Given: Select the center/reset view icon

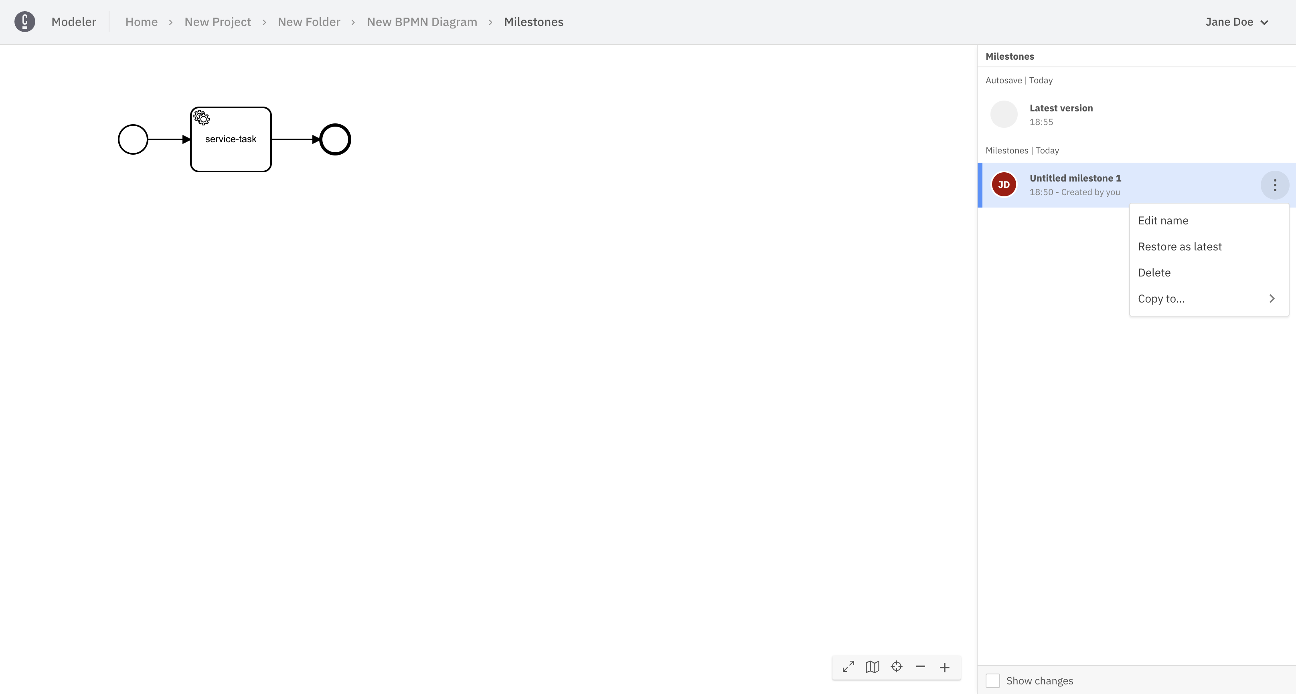Looking at the screenshot, I should tap(897, 668).
